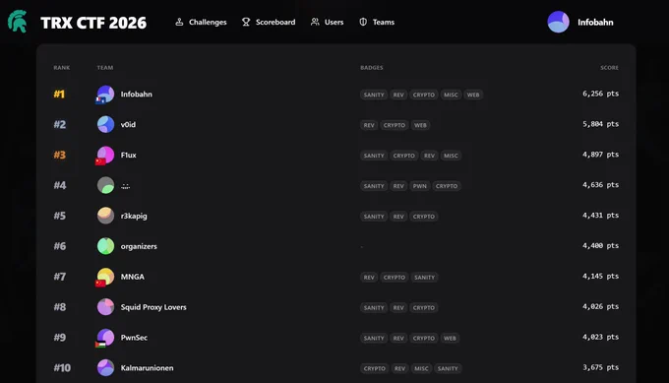Click the WEB badge in Infobahn row
The image size is (669, 383).
pos(473,95)
